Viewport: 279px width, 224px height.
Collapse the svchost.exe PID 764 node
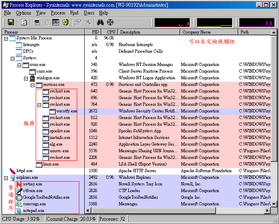click(39, 105)
